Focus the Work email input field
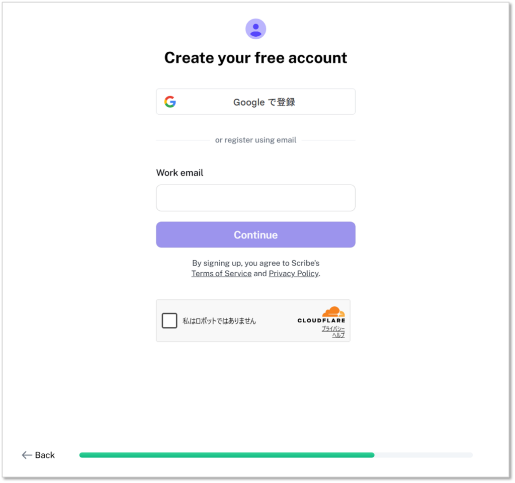515x483 pixels. 255,198
